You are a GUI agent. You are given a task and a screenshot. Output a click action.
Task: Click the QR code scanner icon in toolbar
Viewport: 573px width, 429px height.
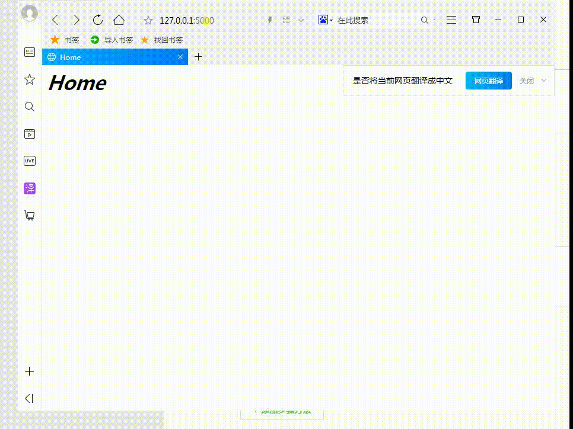pos(285,20)
